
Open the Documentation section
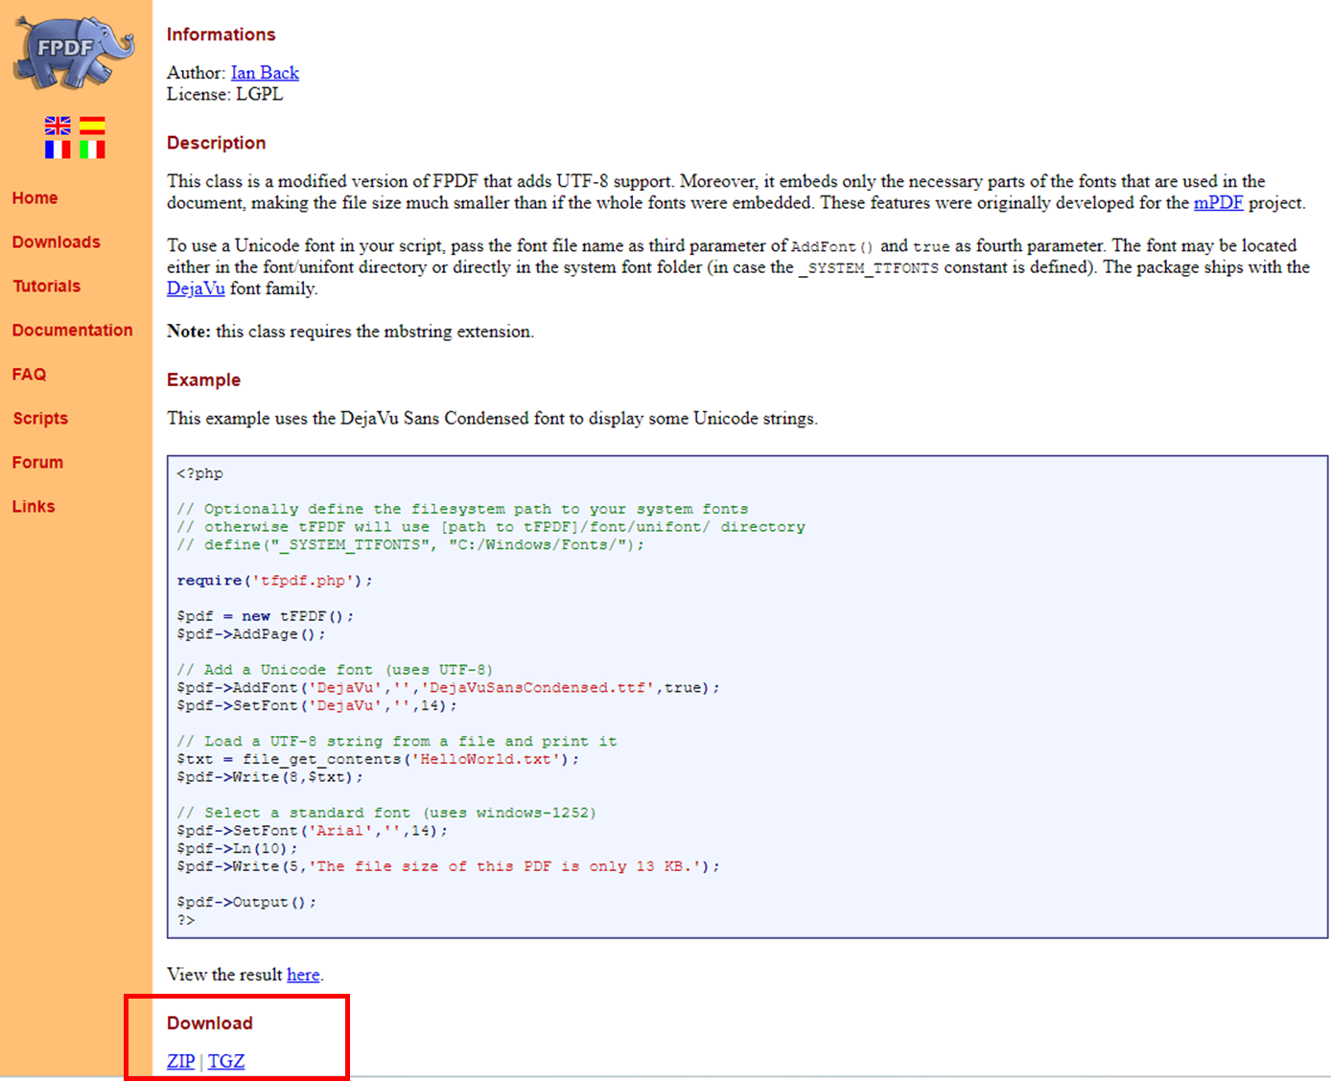[73, 330]
